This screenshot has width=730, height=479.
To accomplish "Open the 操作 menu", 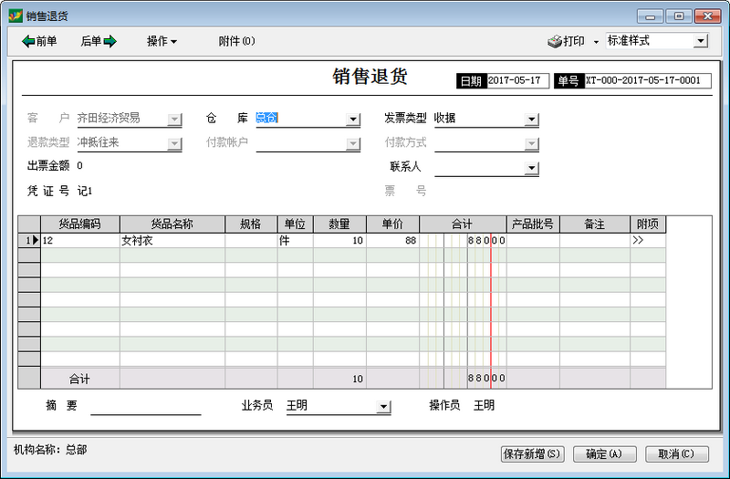I will [162, 41].
